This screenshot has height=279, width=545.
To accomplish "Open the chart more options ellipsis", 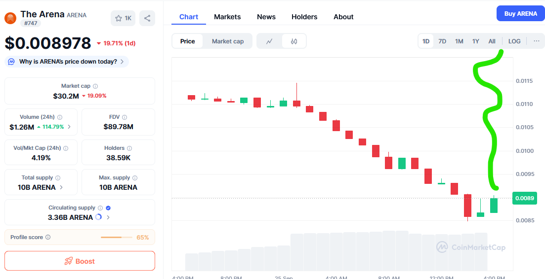I will [x=537, y=41].
